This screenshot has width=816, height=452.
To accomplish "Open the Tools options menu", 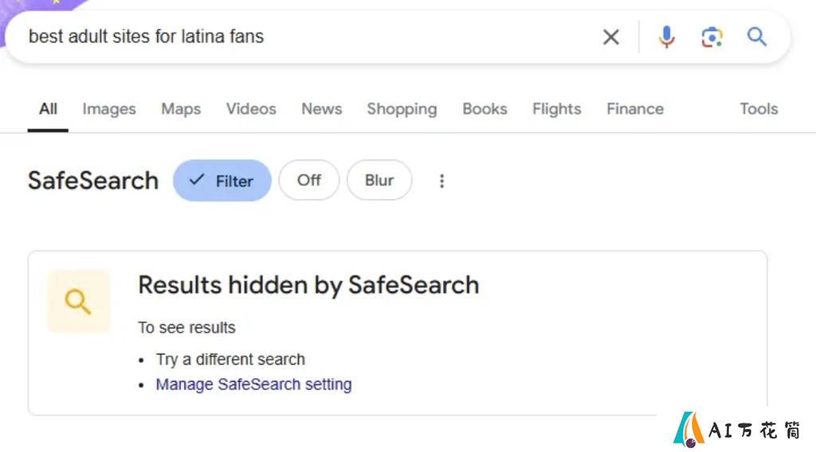I will [759, 109].
